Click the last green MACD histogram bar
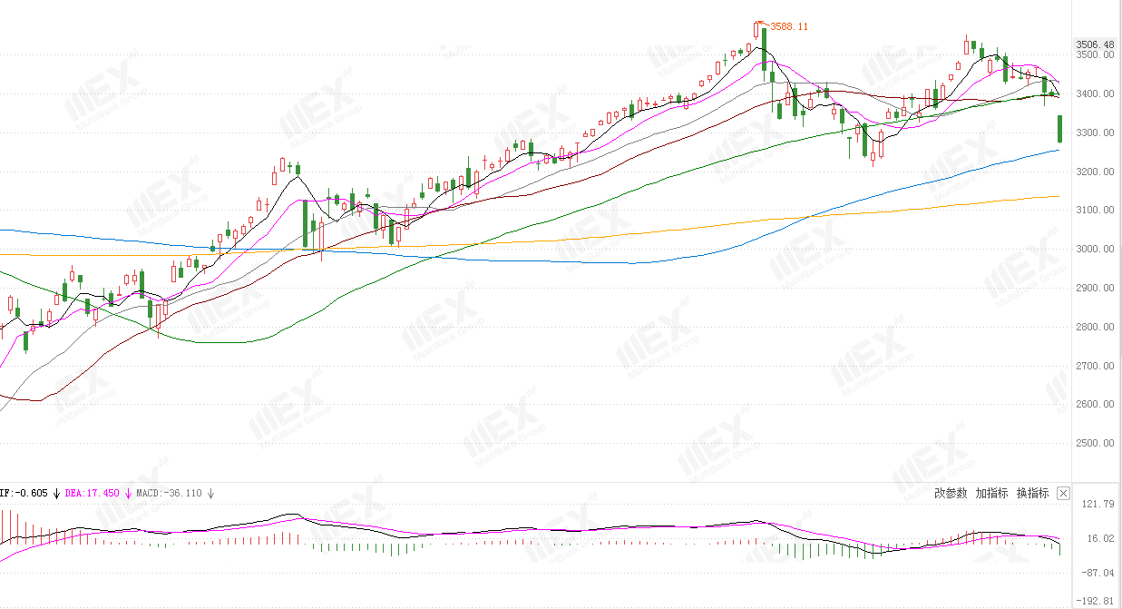1122x609 pixels. 1059,548
